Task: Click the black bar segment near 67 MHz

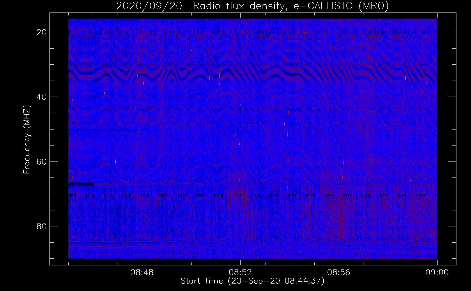Action: point(81,183)
